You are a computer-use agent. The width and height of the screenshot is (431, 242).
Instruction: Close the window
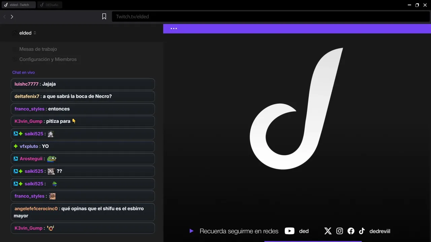425,5
